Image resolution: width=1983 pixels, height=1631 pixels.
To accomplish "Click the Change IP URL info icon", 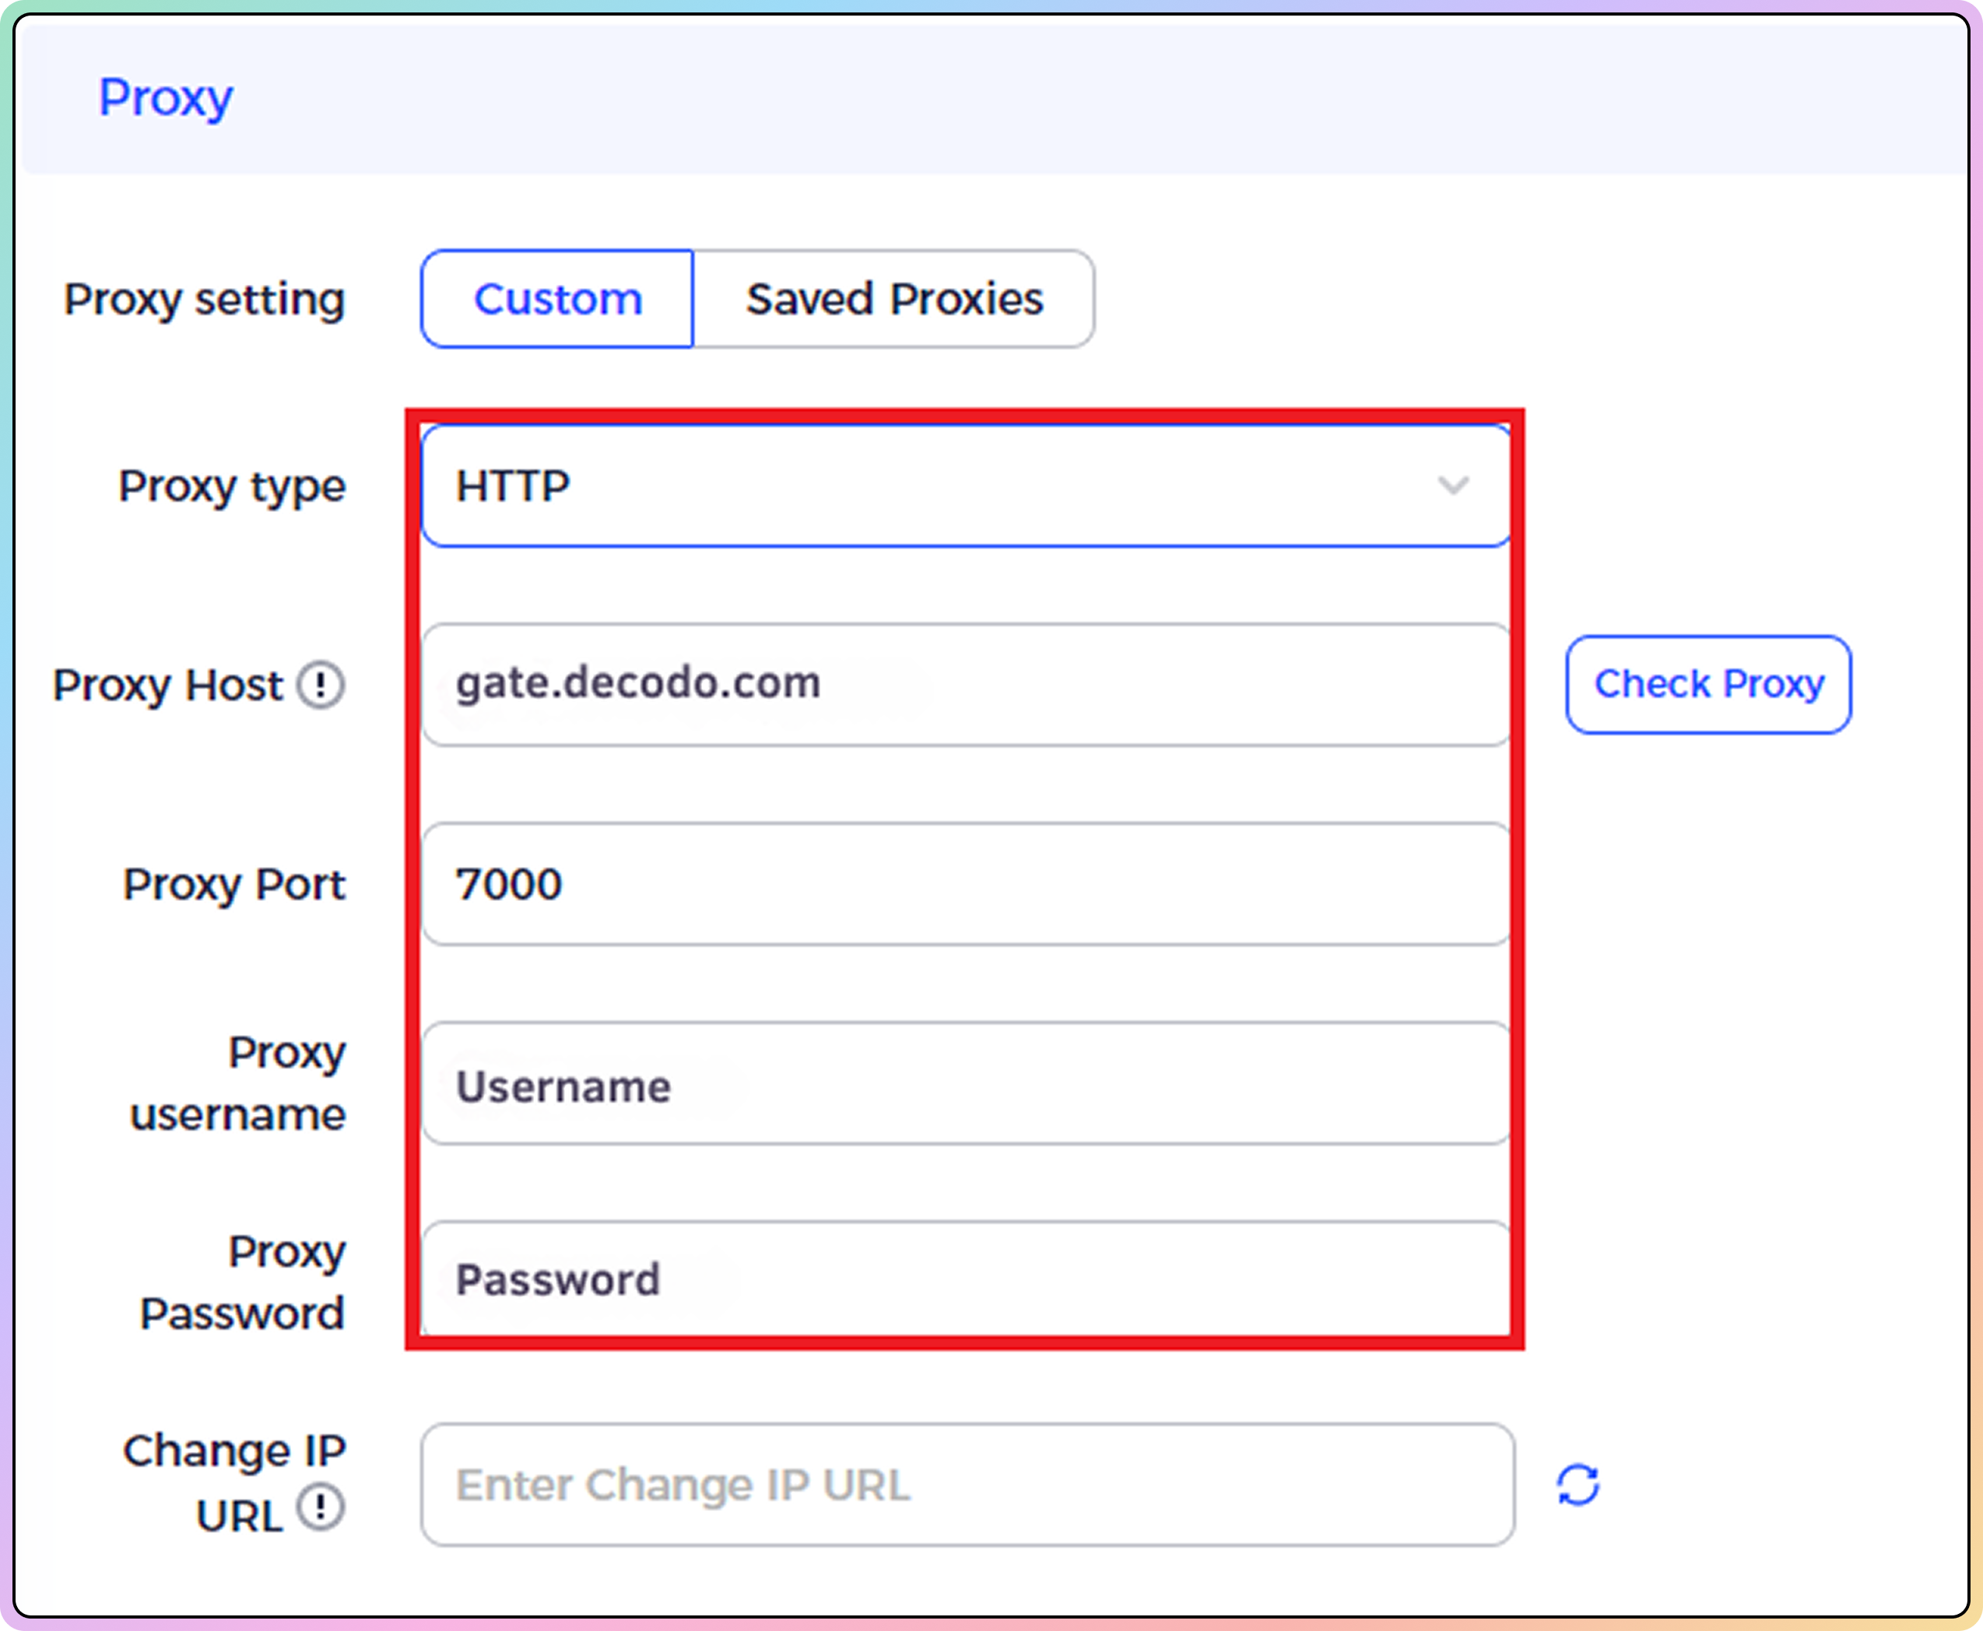I will point(321,1508).
